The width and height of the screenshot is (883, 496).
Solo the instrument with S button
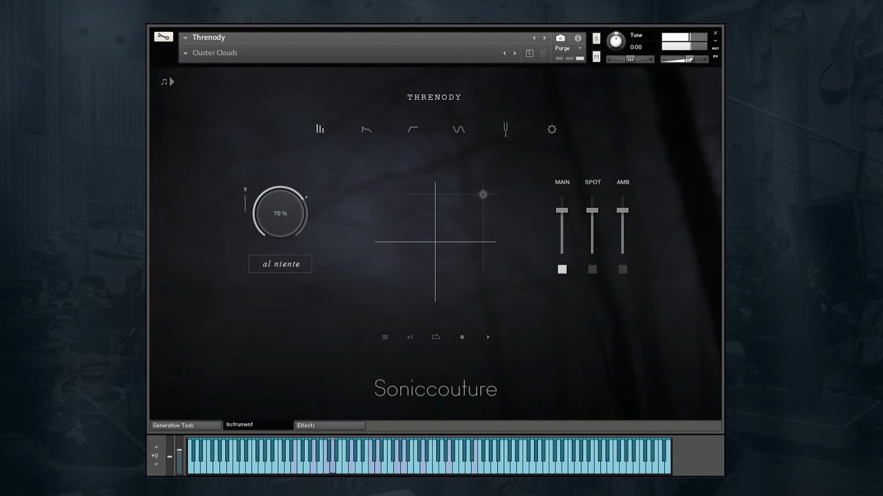(597, 39)
